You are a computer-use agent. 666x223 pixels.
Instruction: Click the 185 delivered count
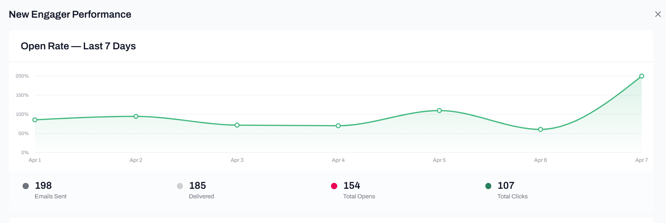pyautogui.click(x=198, y=185)
